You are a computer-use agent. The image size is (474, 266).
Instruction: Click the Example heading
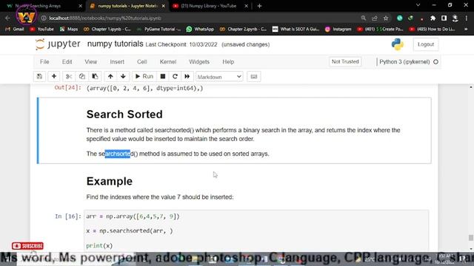pos(110,181)
